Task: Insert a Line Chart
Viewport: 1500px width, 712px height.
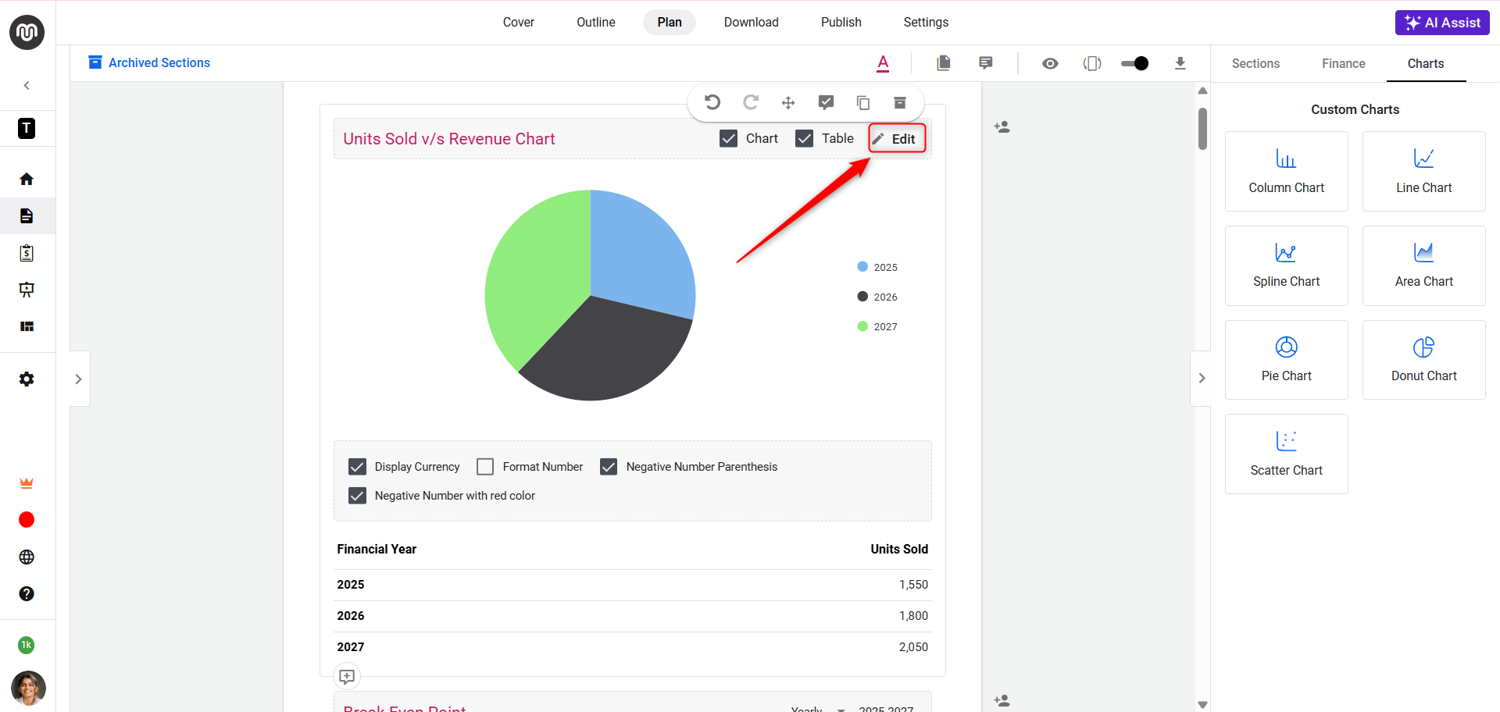Action: coord(1424,171)
